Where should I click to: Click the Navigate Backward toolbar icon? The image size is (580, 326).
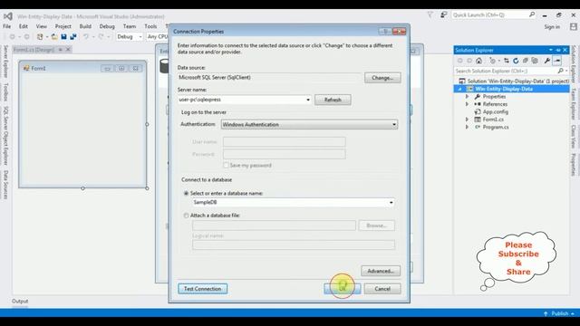coord(12,36)
